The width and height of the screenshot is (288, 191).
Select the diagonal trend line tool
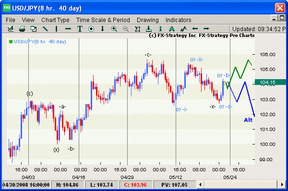pyautogui.click(x=45, y=29)
